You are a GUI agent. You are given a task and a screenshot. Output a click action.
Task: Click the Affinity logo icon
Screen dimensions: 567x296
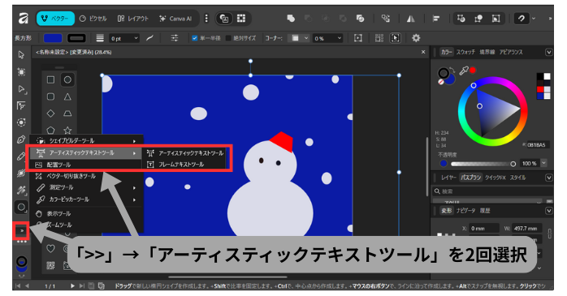point(24,19)
